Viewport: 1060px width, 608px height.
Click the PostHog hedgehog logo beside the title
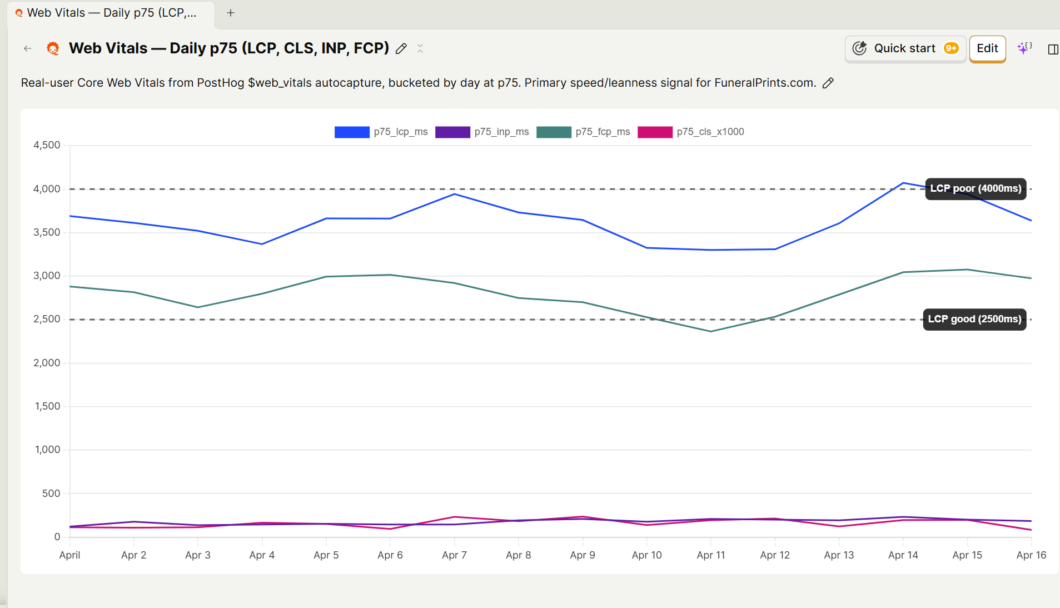[x=53, y=48]
